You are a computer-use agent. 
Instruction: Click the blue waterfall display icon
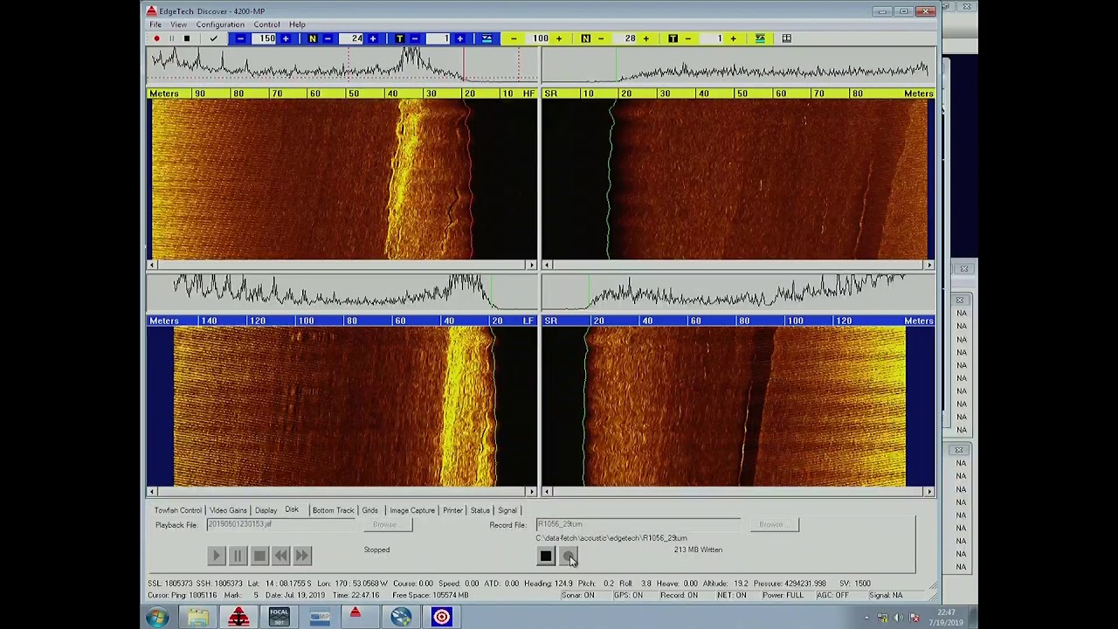[x=487, y=38]
